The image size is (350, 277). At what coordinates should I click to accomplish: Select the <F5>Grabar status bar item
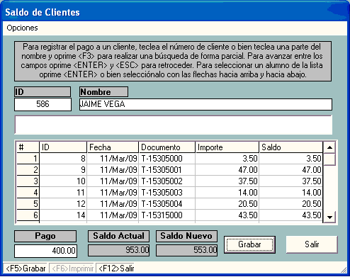pyautogui.click(x=26, y=268)
